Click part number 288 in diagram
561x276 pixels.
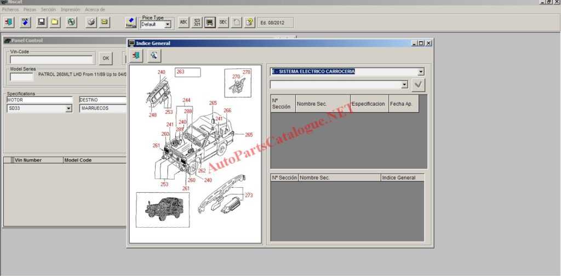[x=188, y=111]
